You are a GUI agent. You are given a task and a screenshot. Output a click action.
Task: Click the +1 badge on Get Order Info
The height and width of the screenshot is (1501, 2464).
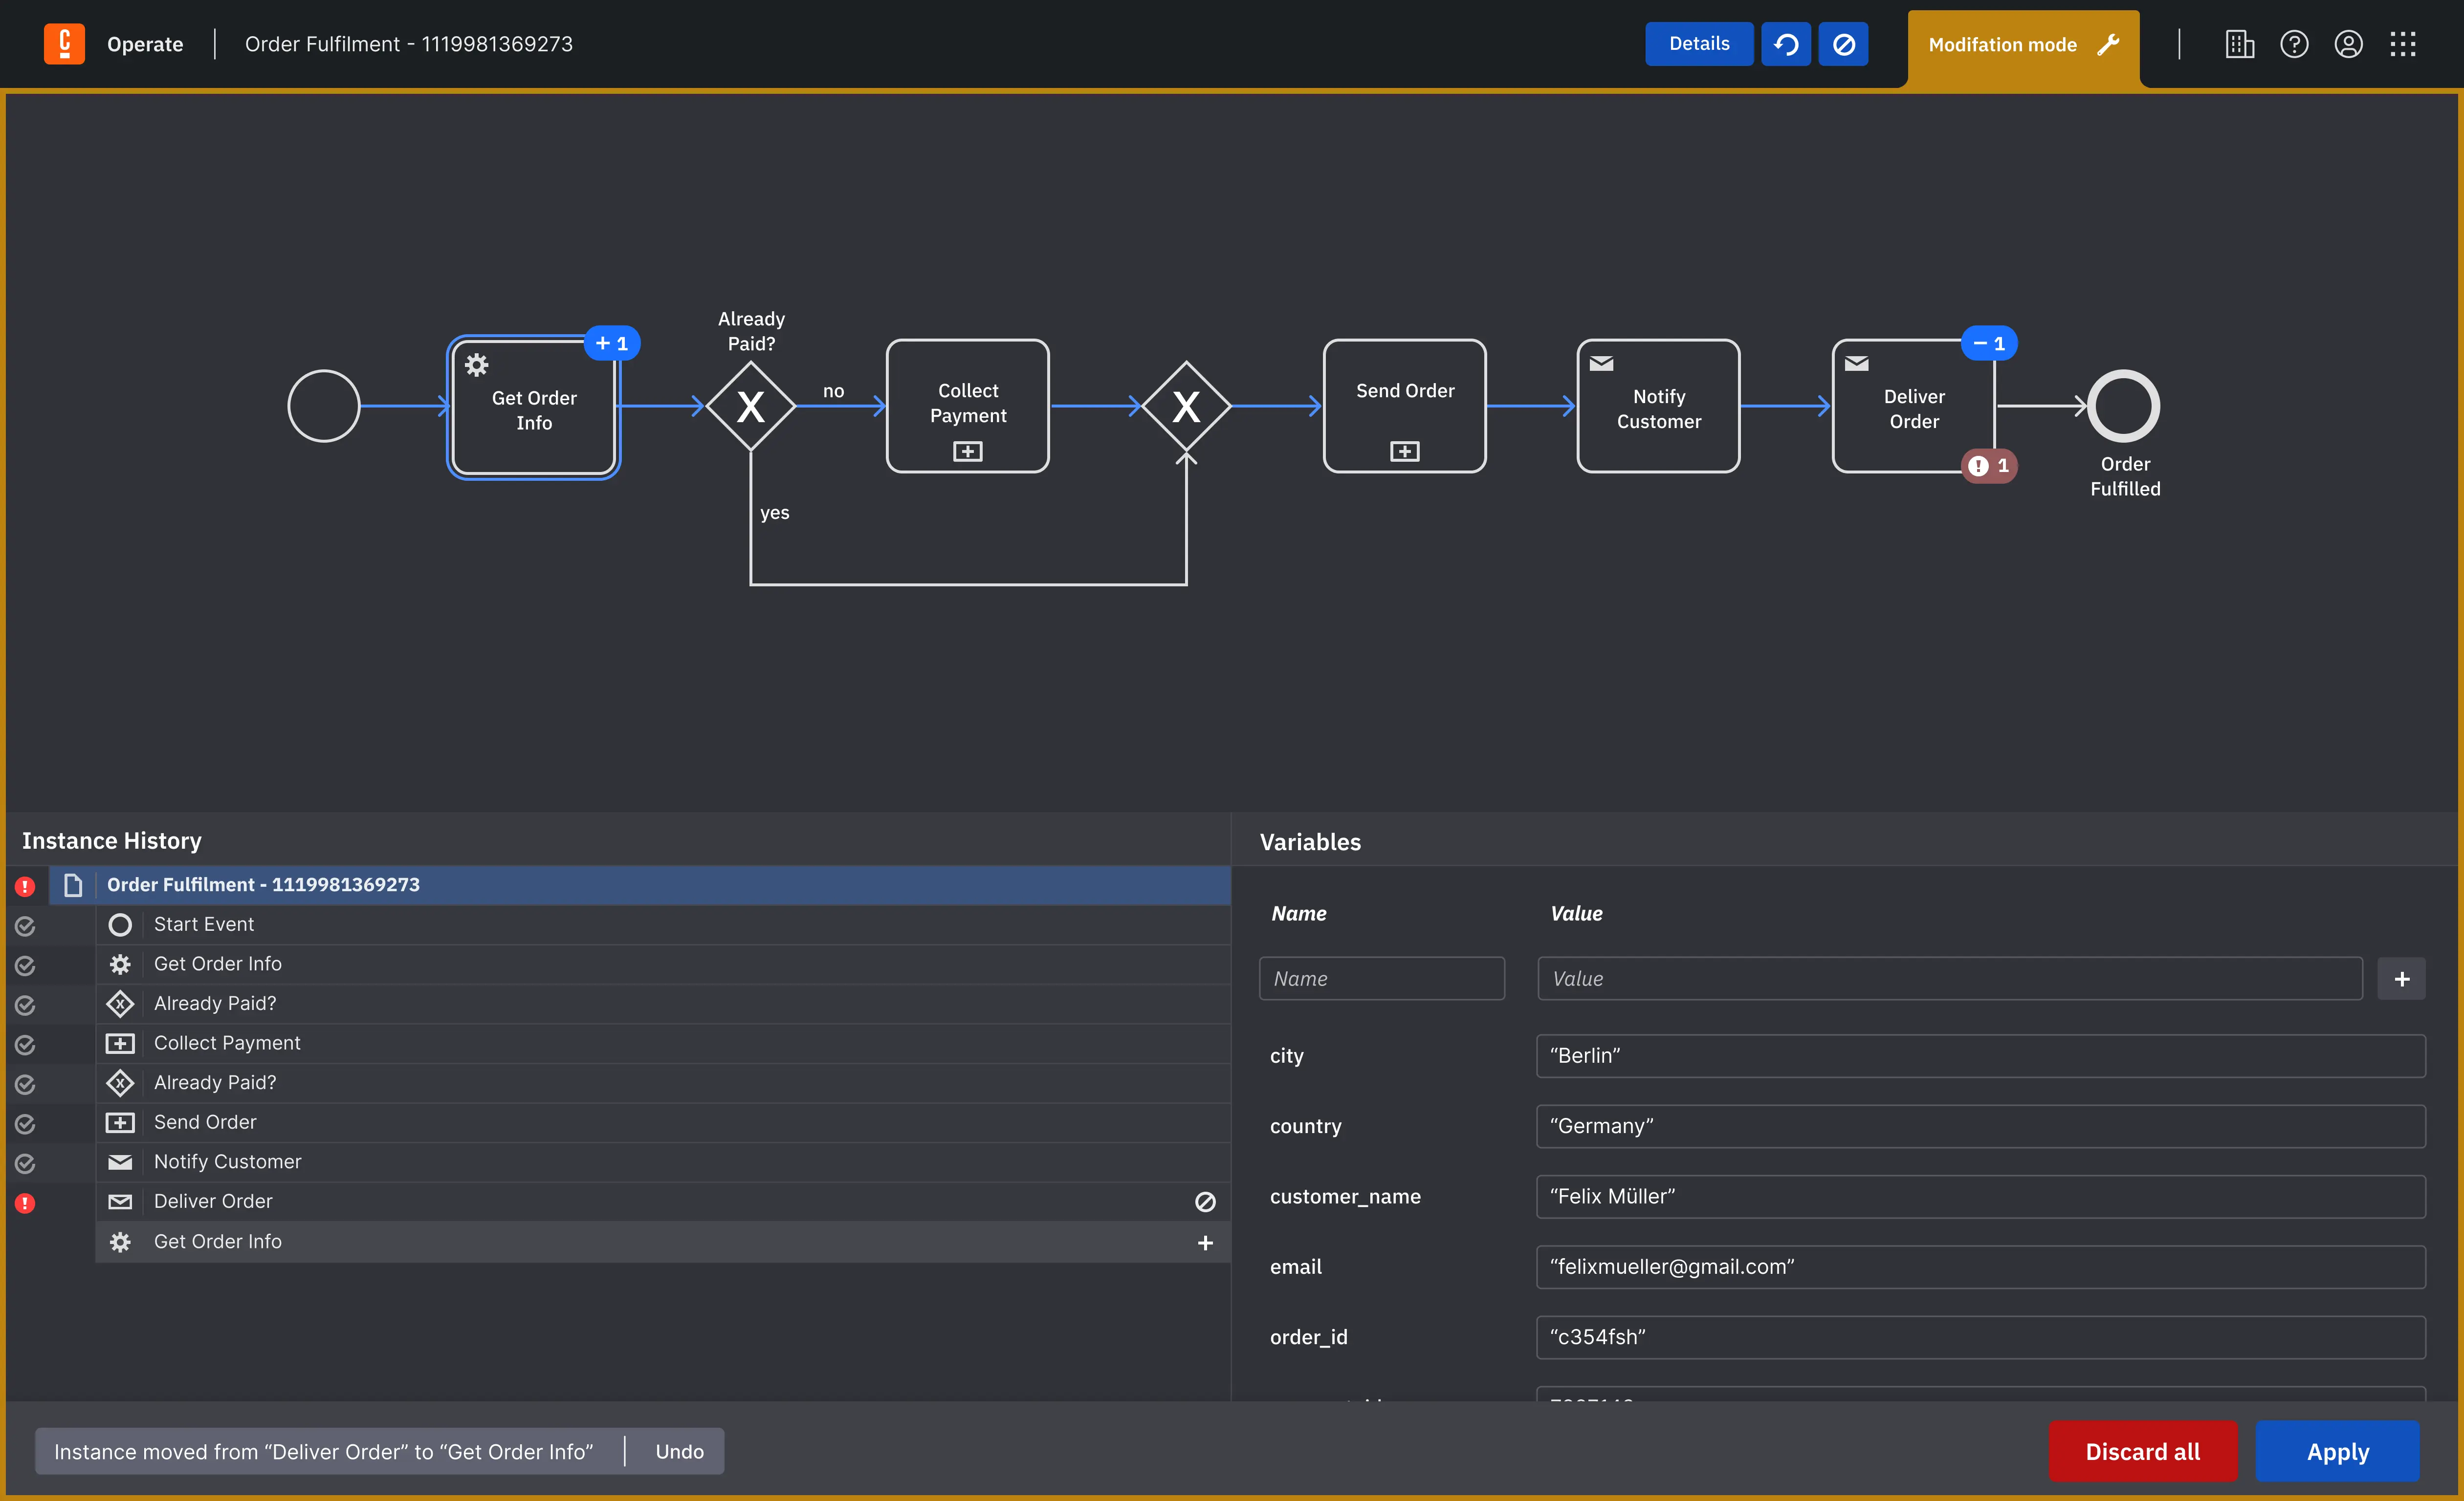point(612,343)
